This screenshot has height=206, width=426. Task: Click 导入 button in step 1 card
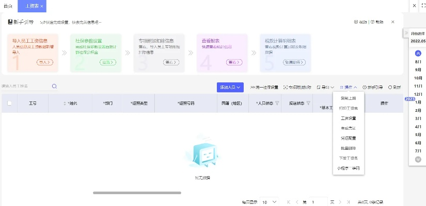(45, 62)
